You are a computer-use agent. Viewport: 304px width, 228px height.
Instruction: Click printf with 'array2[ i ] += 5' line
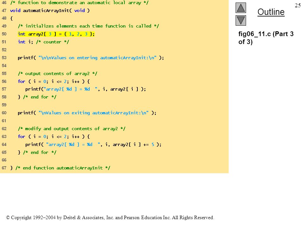[93, 145]
